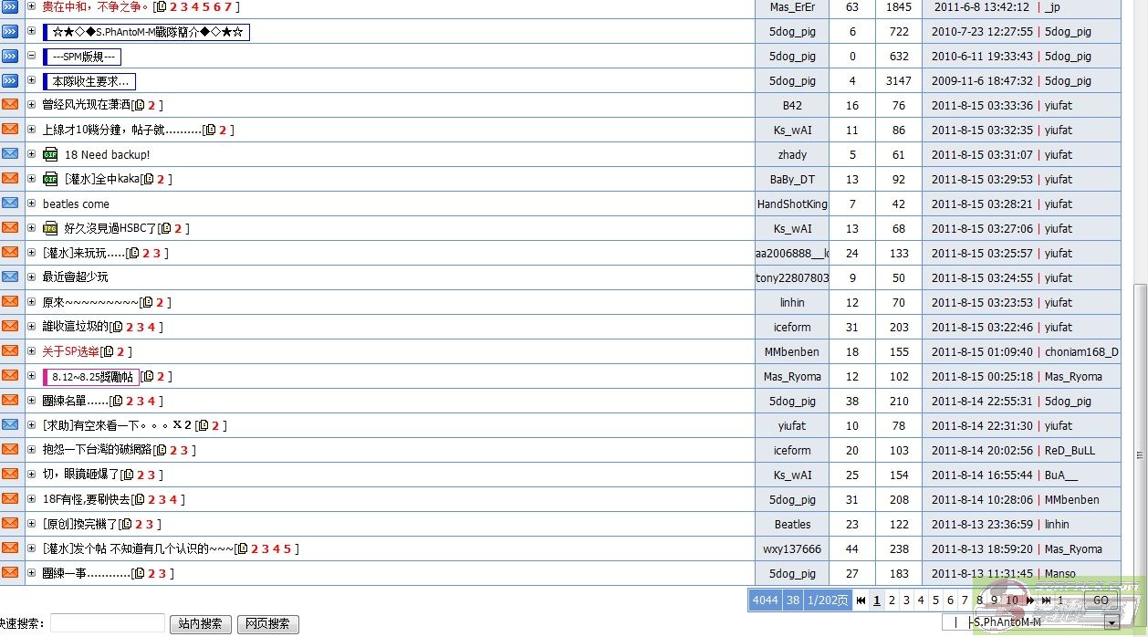Go to last page with skip-to-end icon
The height and width of the screenshot is (637, 1148).
pyautogui.click(x=1046, y=600)
